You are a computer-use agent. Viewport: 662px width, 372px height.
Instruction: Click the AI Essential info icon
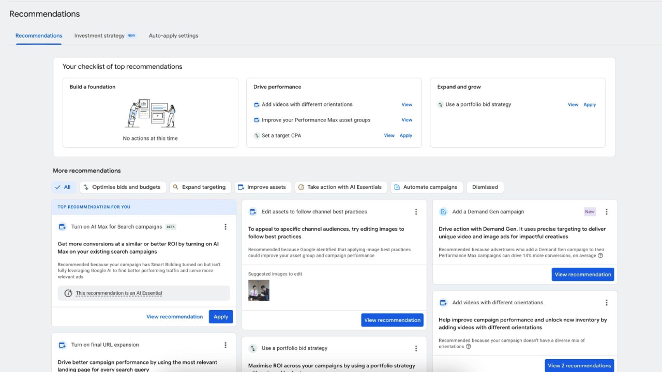click(x=68, y=293)
